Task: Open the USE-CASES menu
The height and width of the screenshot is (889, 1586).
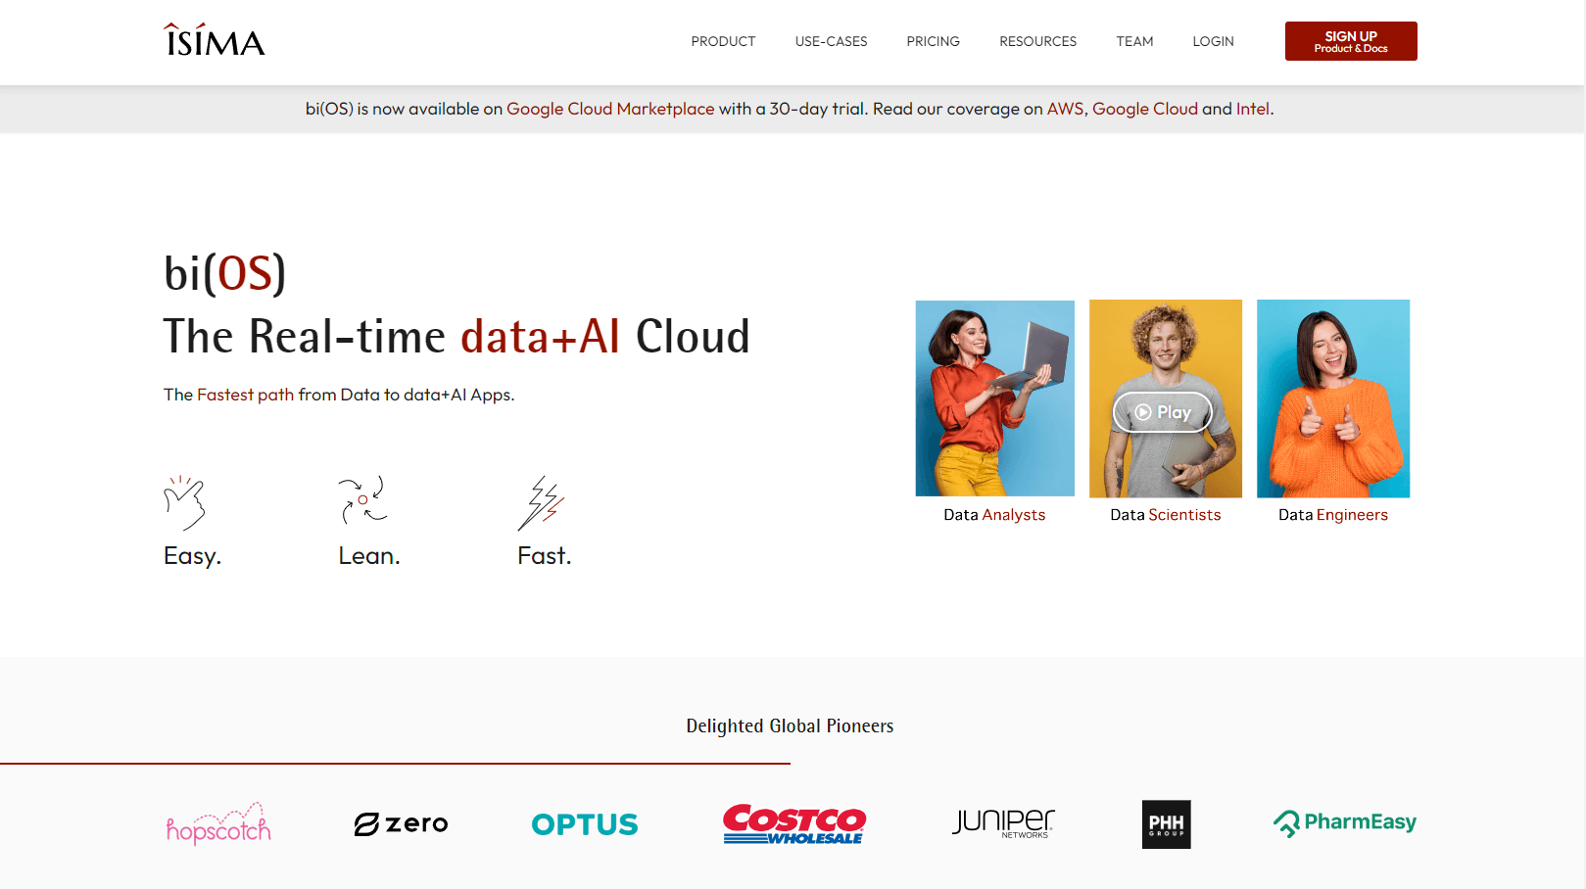Action: point(831,41)
